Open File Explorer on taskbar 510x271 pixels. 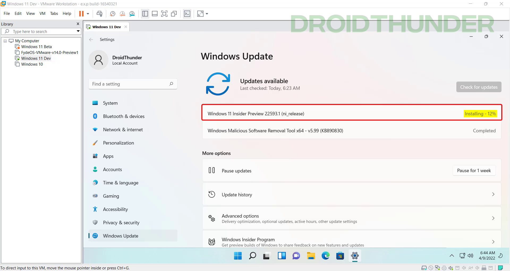pyautogui.click(x=311, y=256)
